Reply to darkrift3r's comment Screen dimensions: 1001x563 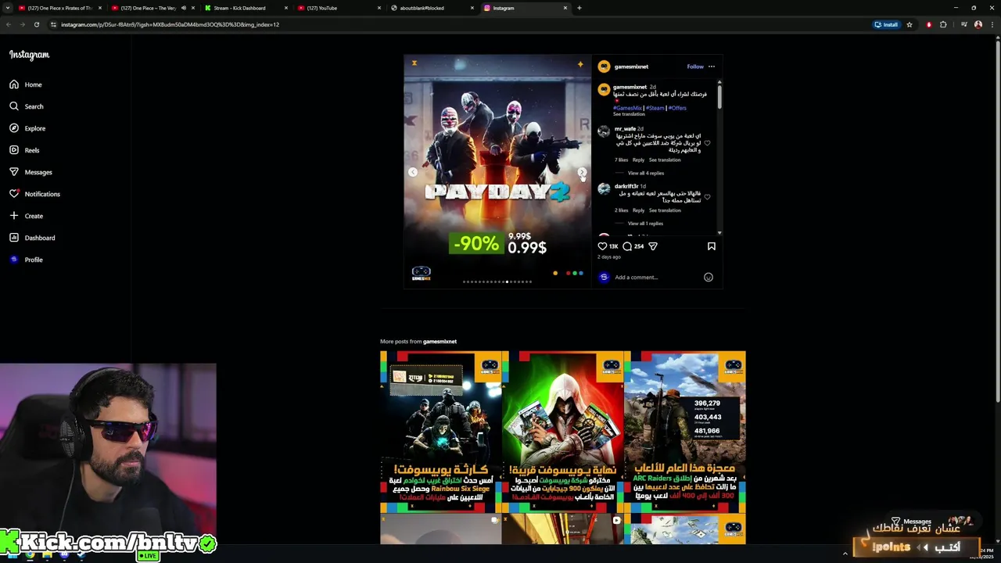click(x=638, y=210)
